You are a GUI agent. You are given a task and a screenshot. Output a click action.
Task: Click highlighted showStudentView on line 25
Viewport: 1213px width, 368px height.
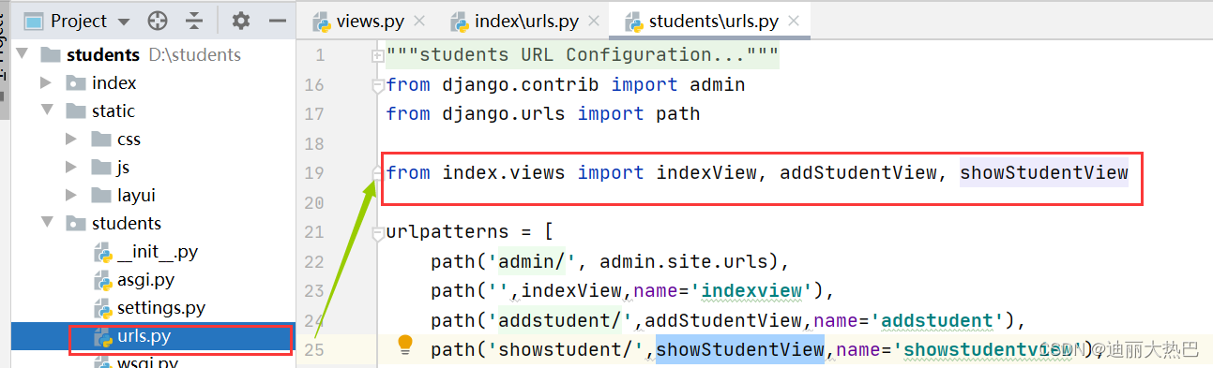pos(740,349)
